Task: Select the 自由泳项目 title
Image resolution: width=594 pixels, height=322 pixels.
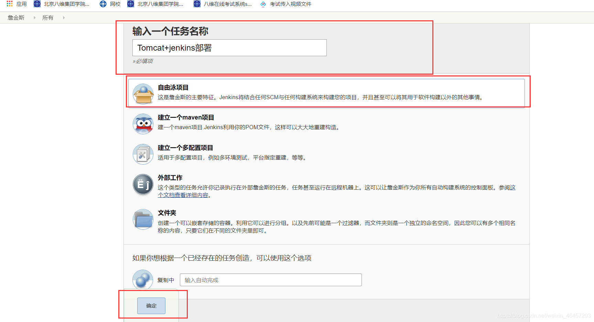Action: (173, 87)
